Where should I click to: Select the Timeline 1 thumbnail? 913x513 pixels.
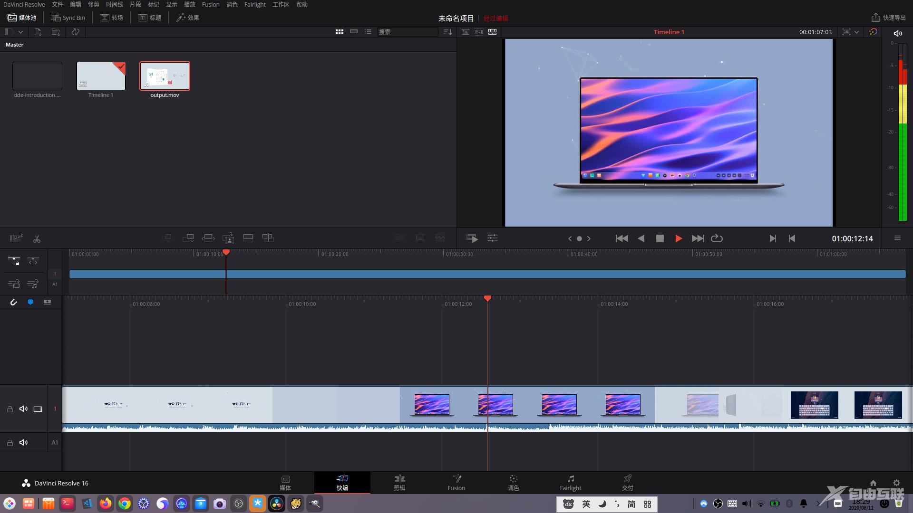pos(101,76)
